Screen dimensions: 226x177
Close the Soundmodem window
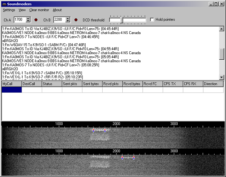click(x=221, y=4)
